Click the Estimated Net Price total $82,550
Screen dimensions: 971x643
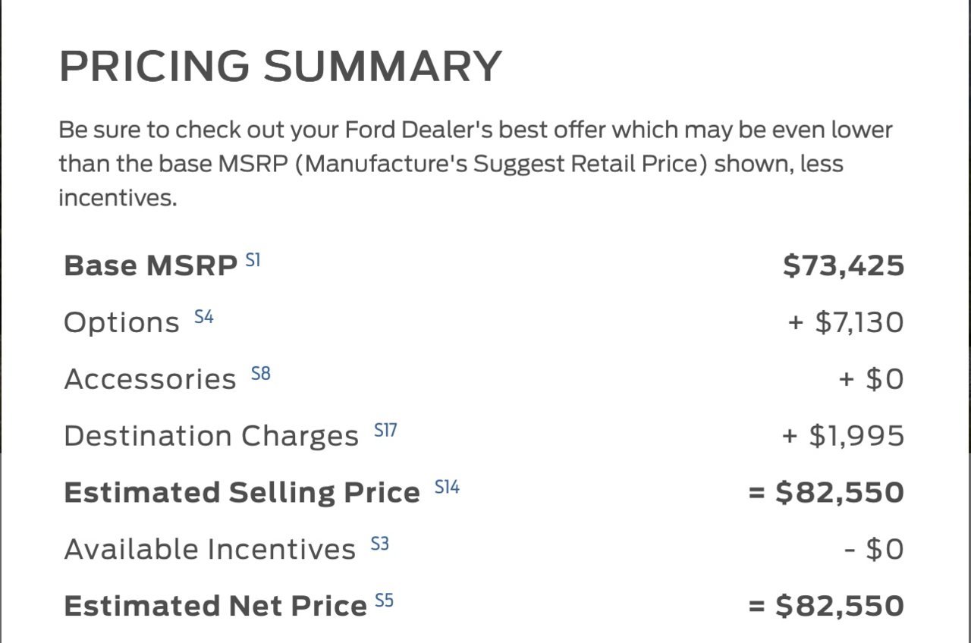point(826,606)
